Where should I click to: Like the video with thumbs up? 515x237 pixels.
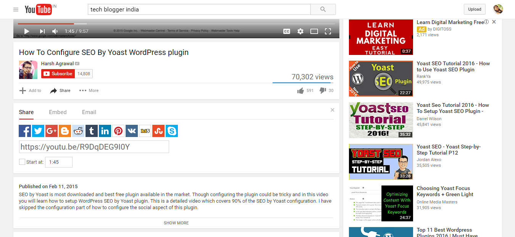tap(301, 90)
